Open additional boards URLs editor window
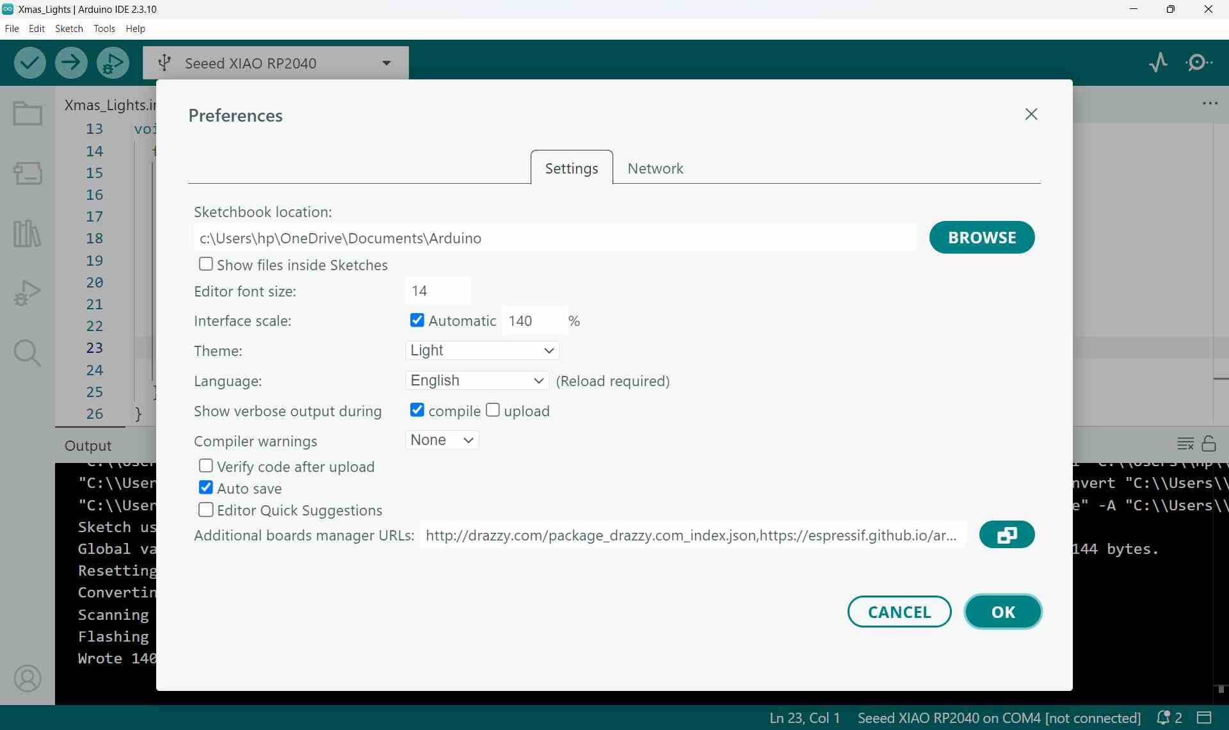Screen dimensions: 1229x730 1007,535
